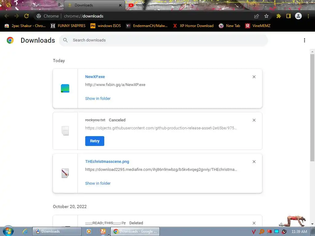Click the scrollbar up arrow

click(312, 52)
